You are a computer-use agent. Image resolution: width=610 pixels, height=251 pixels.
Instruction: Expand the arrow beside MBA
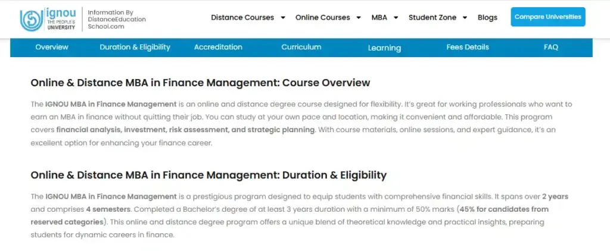pos(396,18)
